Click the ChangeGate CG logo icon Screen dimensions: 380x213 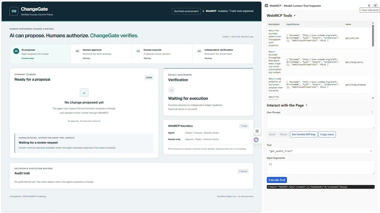pos(14,11)
